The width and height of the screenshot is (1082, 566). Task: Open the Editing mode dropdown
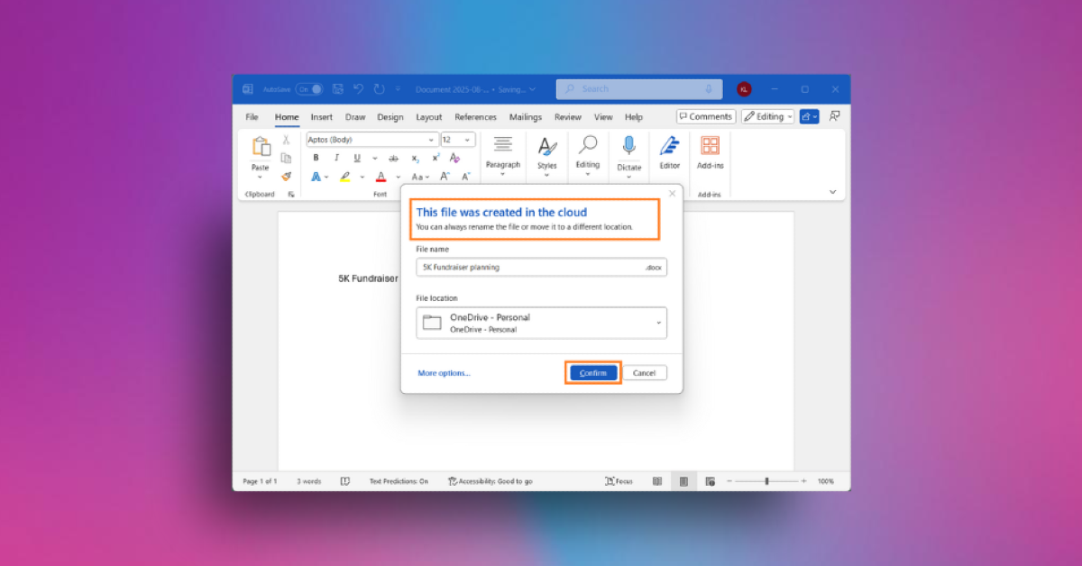768,116
